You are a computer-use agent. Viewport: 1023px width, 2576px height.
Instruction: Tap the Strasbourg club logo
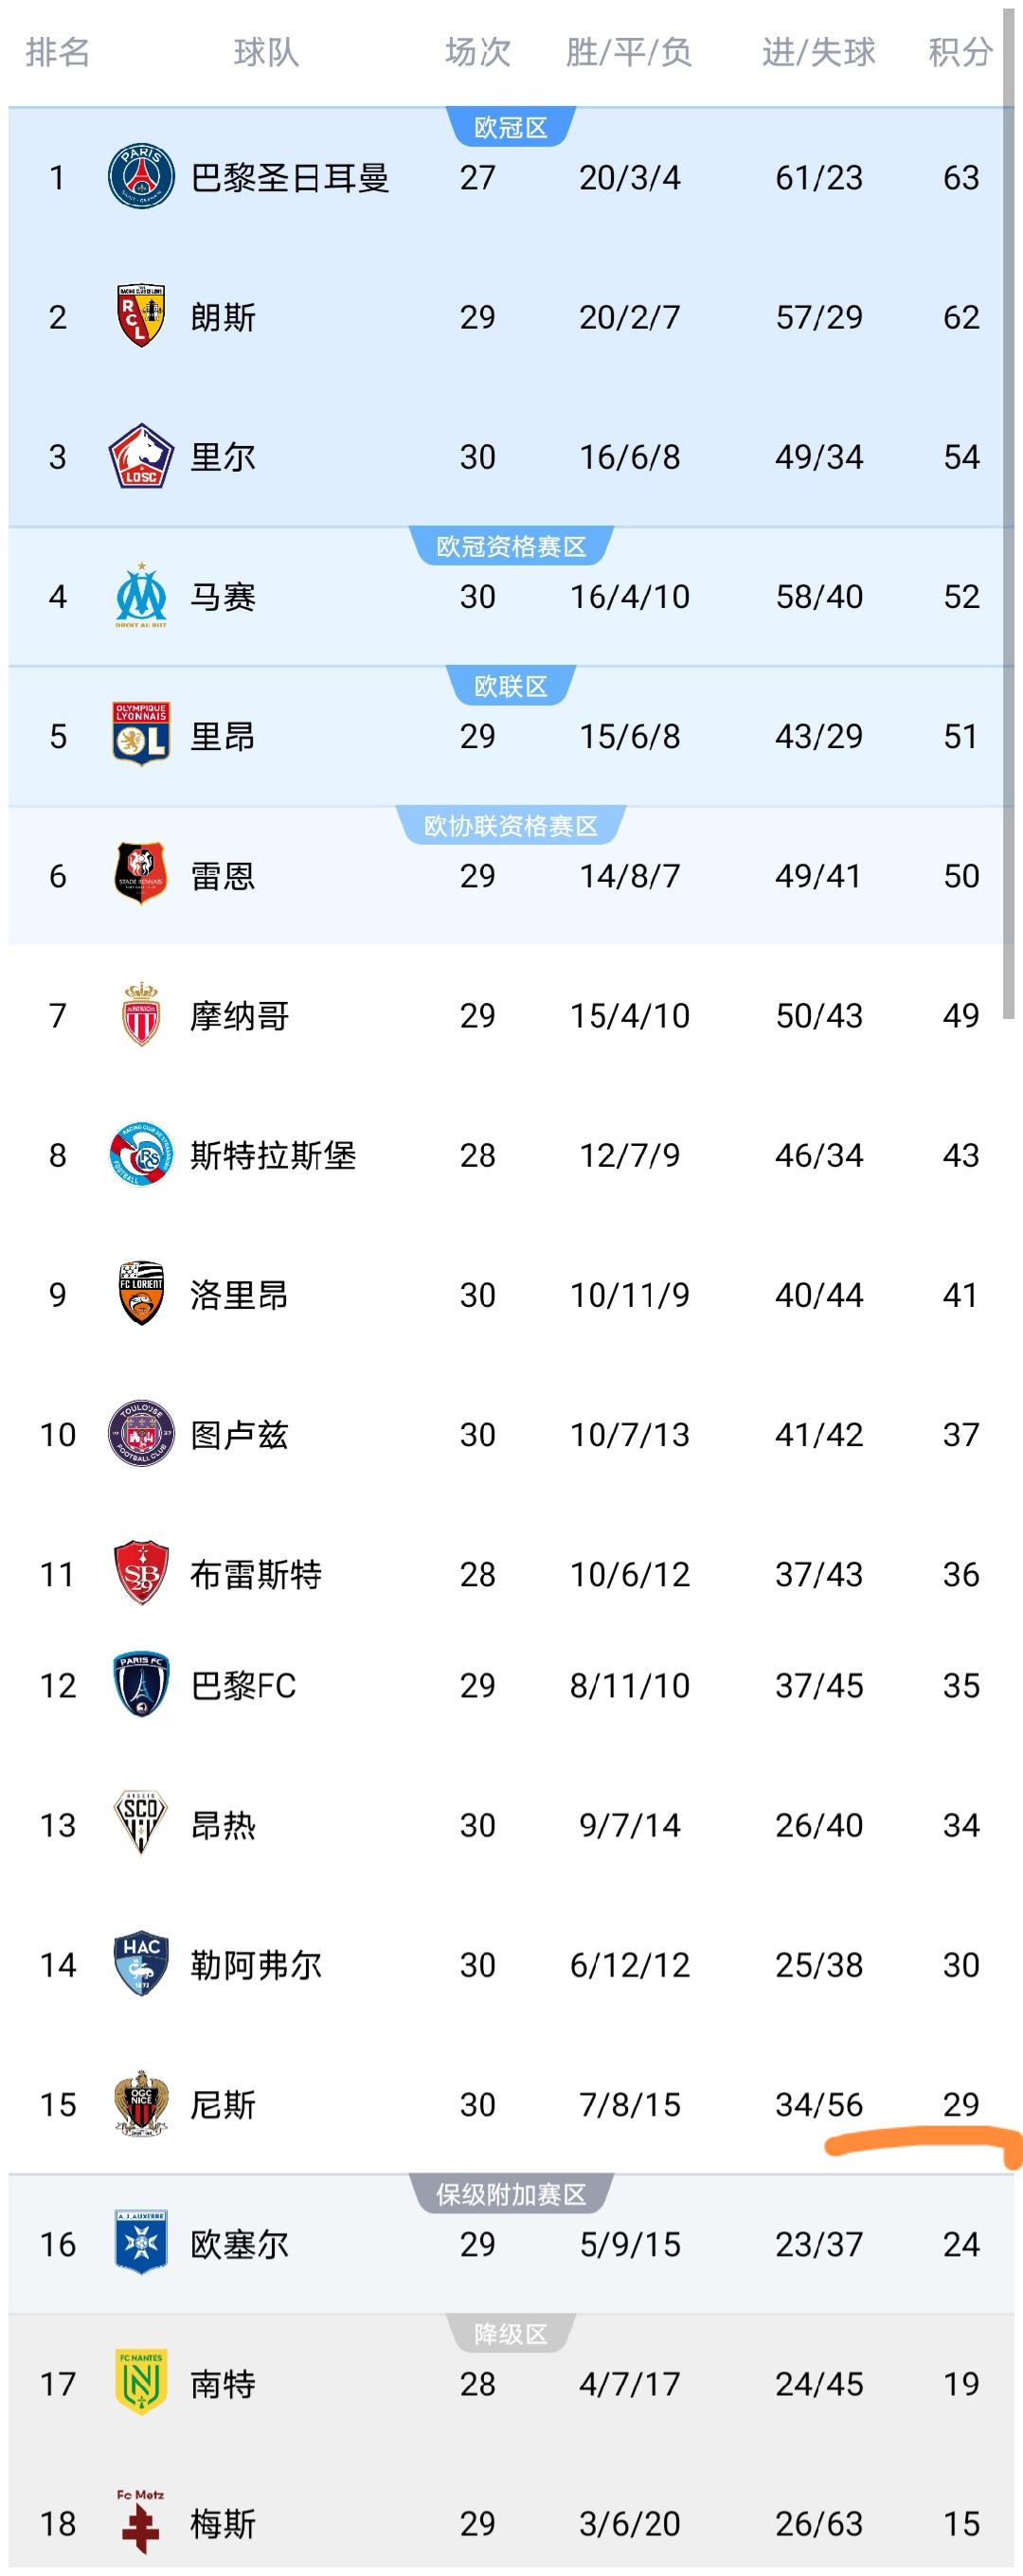click(141, 1155)
